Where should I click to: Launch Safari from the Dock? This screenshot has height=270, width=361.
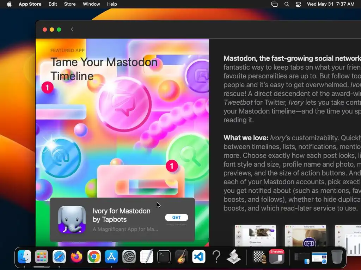pos(59,256)
